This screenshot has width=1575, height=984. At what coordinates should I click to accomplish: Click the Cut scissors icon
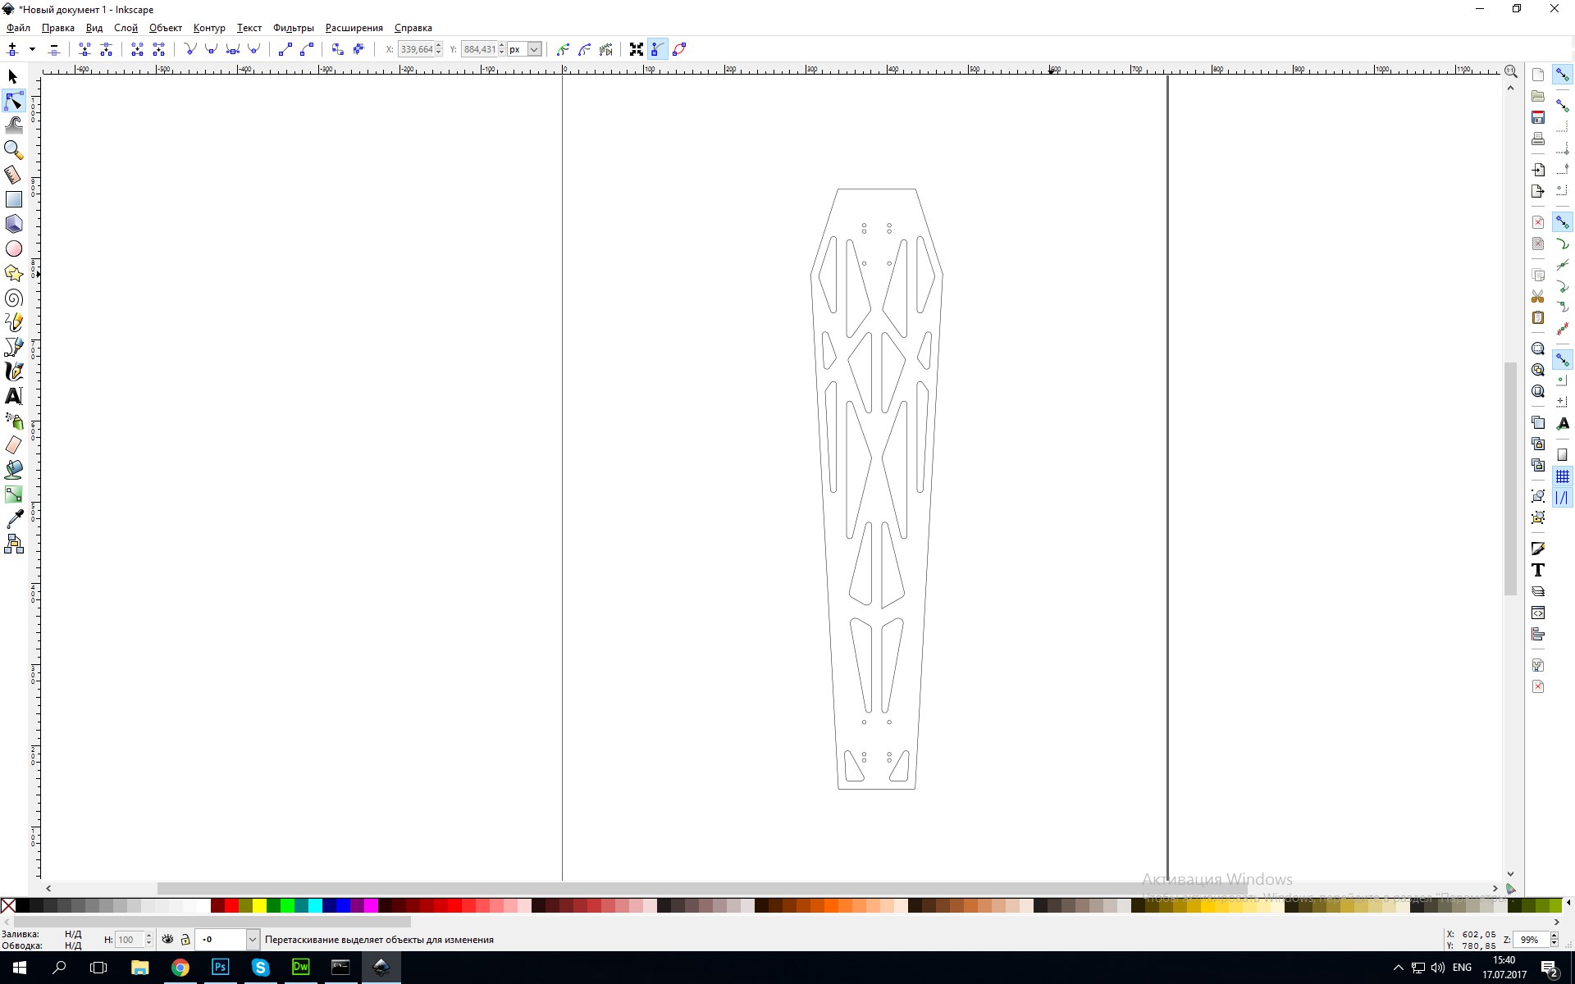(x=1538, y=296)
